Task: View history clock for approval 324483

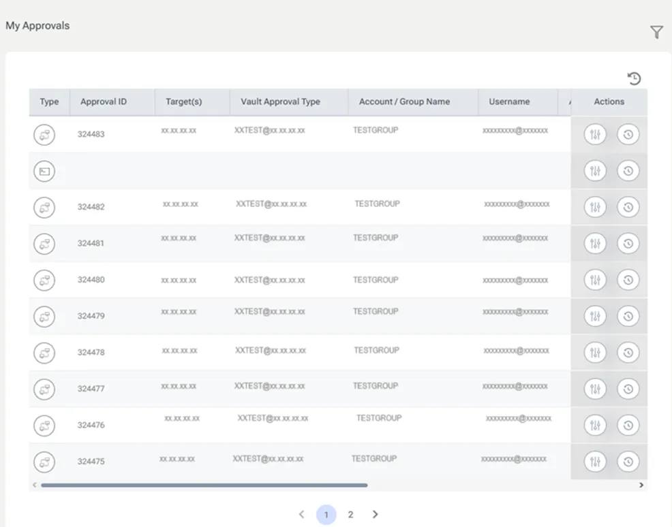Action: [x=628, y=134]
